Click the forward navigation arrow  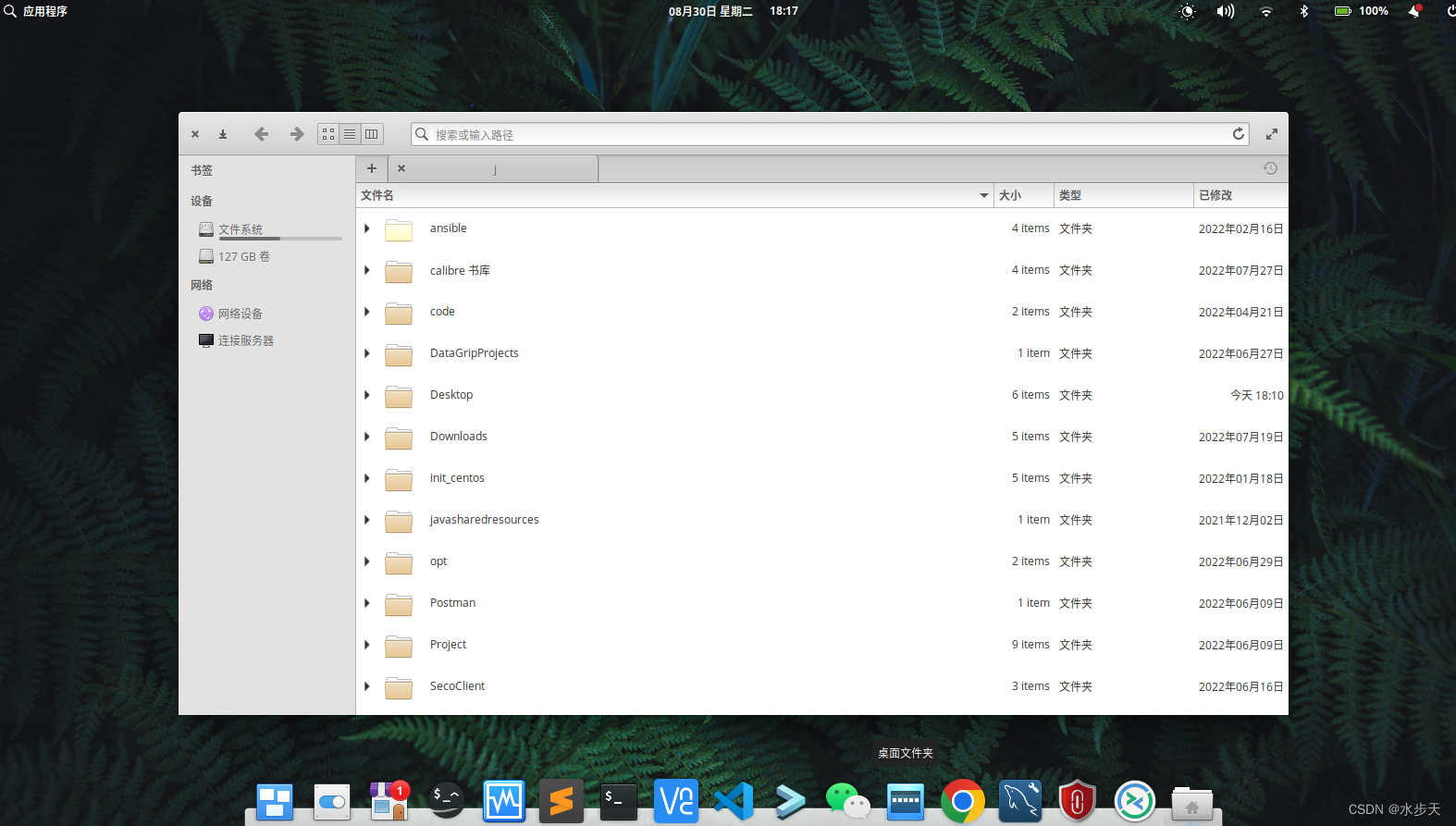[x=297, y=134]
